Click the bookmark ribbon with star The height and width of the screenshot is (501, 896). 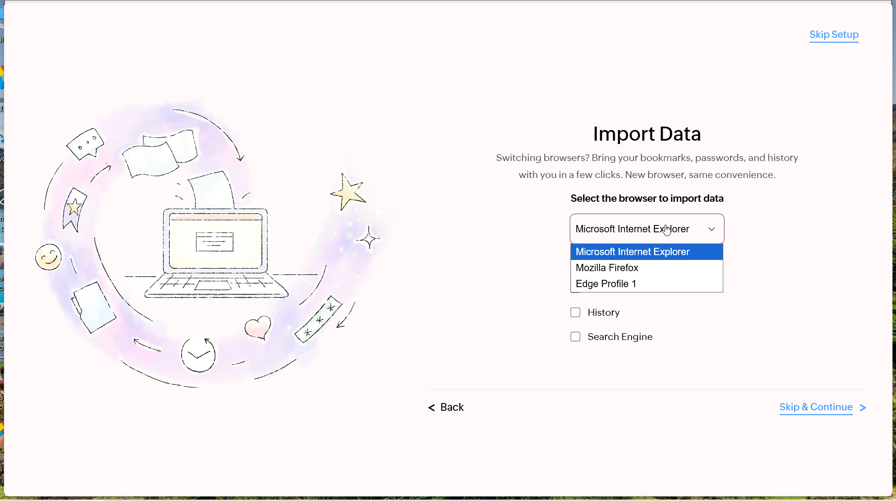[74, 209]
